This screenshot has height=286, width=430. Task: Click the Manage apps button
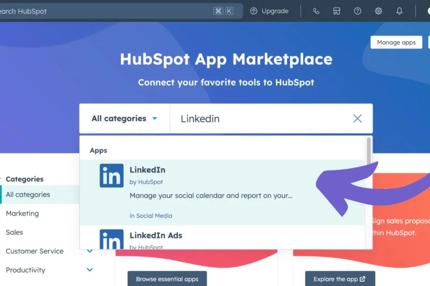click(x=396, y=42)
